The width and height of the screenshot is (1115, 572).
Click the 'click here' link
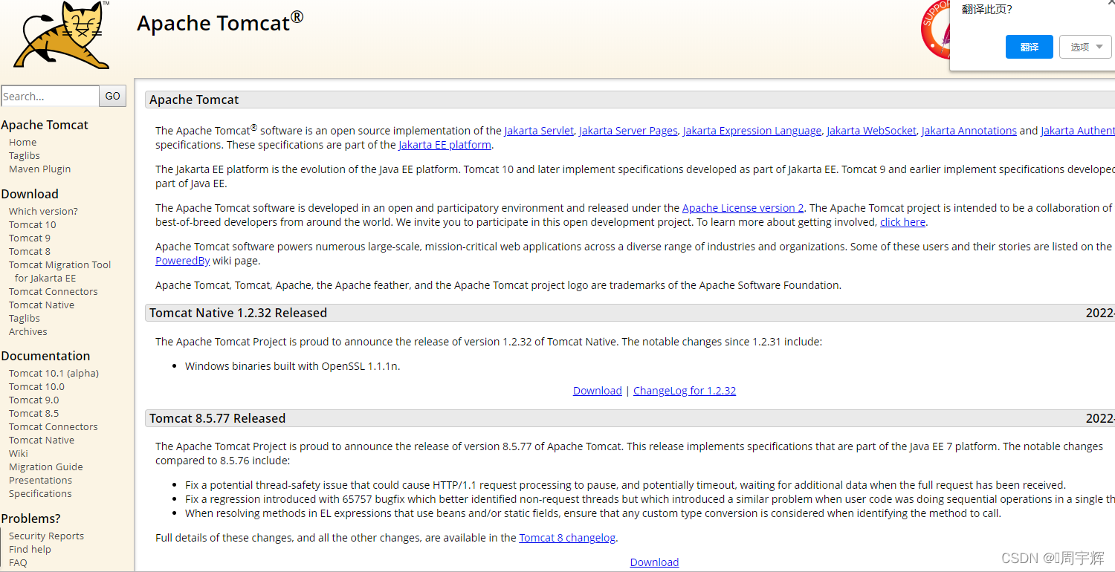[x=902, y=222]
